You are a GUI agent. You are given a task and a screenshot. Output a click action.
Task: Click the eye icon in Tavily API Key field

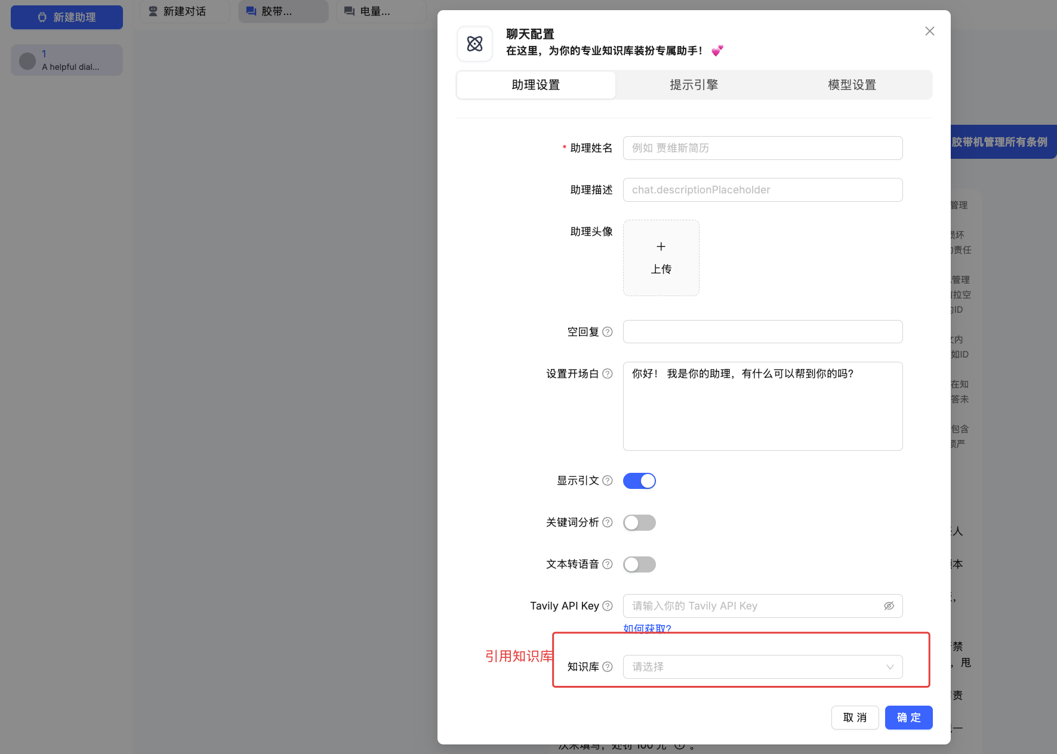coord(889,605)
